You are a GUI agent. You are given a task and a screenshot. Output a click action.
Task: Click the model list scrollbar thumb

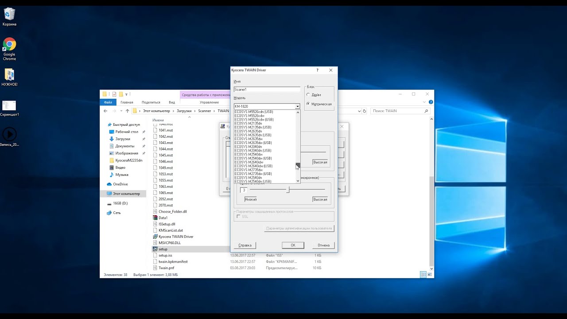[x=298, y=165]
